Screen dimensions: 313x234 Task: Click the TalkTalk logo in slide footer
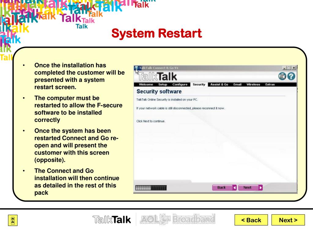click(112, 220)
